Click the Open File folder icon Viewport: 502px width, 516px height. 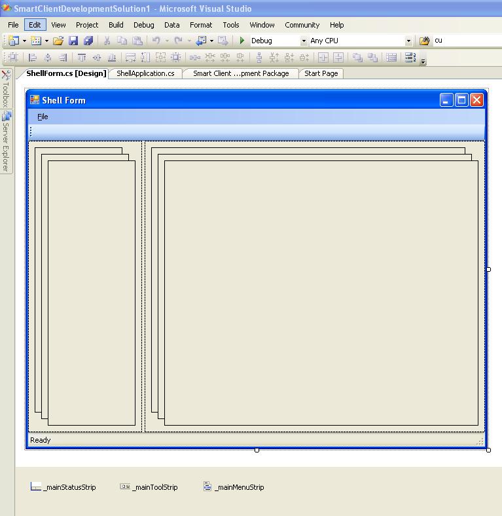(x=58, y=41)
